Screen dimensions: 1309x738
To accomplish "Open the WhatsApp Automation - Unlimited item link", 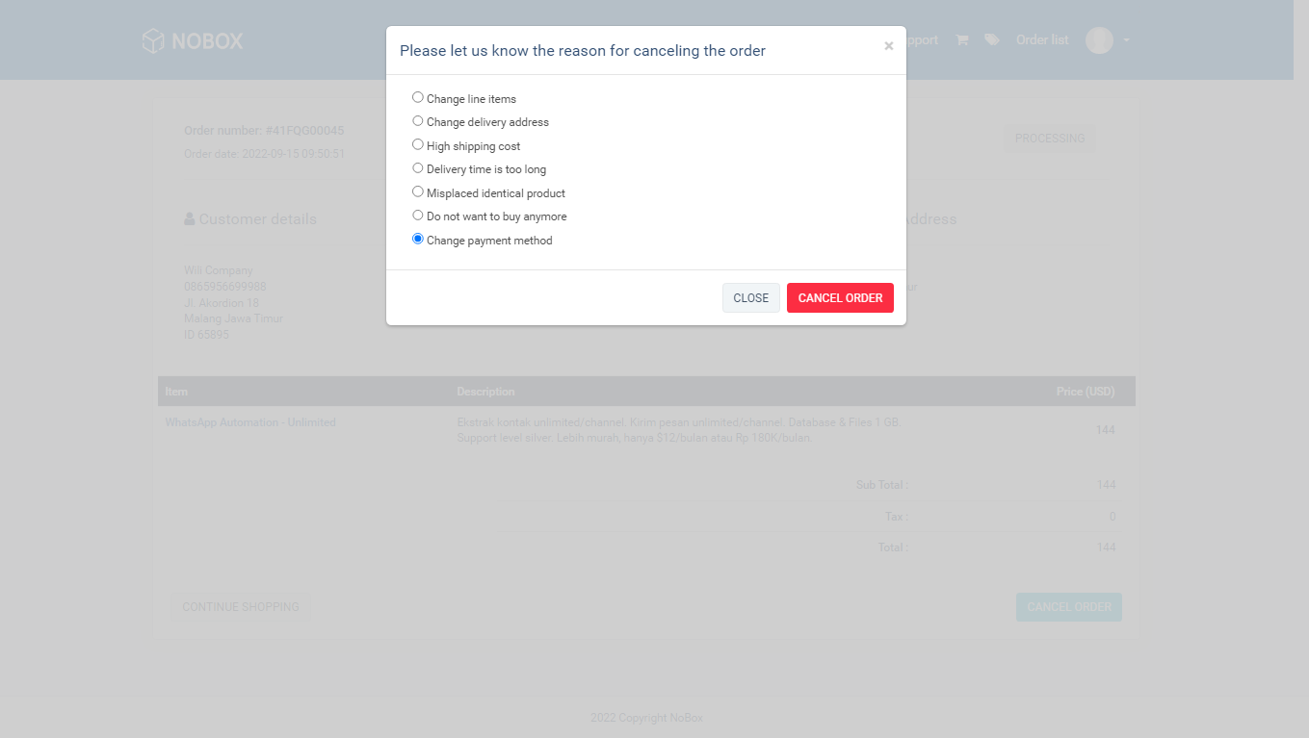I will click(x=250, y=422).
